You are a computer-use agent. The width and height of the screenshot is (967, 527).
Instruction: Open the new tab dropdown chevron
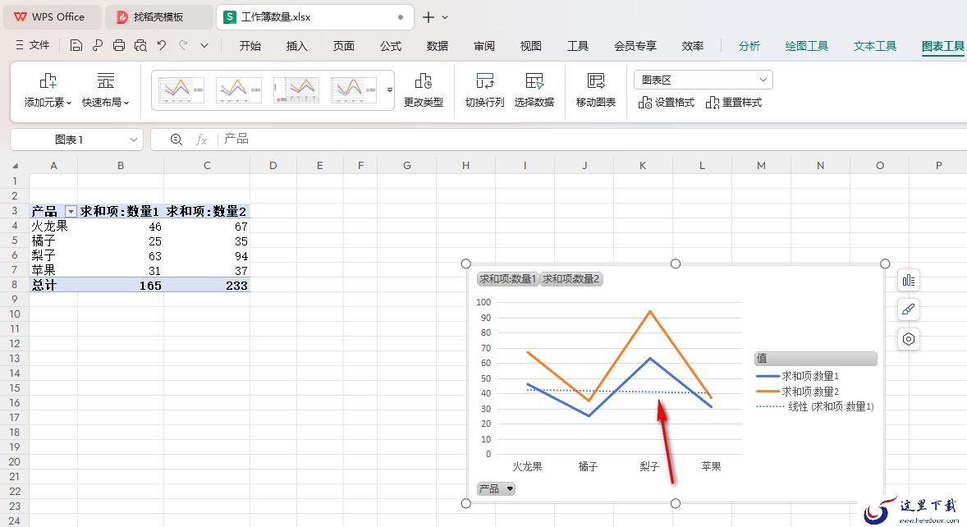445,17
